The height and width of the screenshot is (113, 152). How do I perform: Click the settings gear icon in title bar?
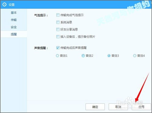4,5
